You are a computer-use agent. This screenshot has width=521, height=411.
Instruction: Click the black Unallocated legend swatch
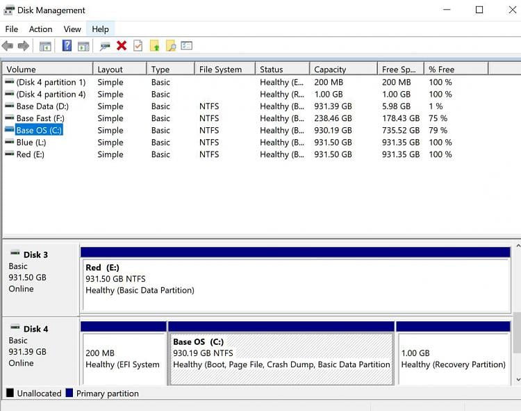[x=10, y=393]
